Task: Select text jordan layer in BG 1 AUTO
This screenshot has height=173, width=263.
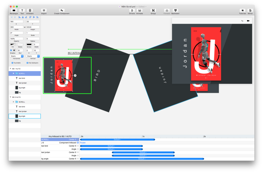Action: click(25, 83)
